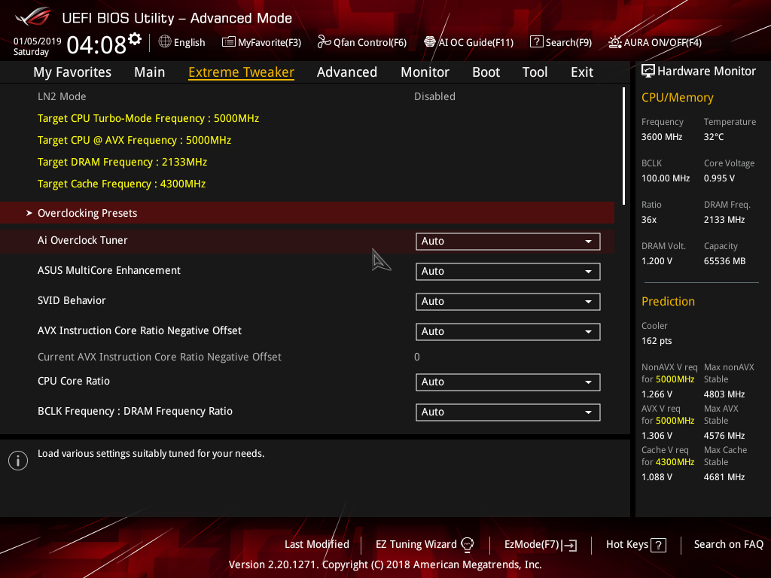
Task: Open the AI OC Guide
Action: tap(468, 42)
